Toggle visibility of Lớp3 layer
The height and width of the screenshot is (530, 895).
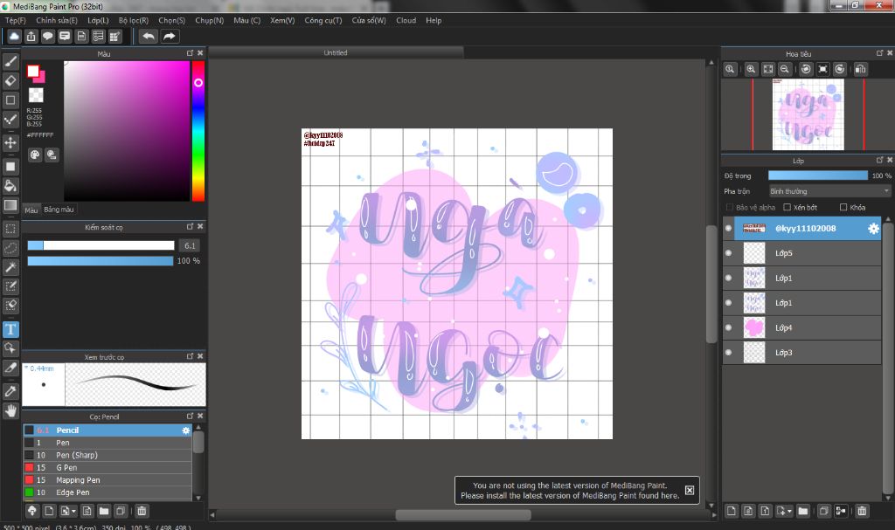click(x=728, y=352)
